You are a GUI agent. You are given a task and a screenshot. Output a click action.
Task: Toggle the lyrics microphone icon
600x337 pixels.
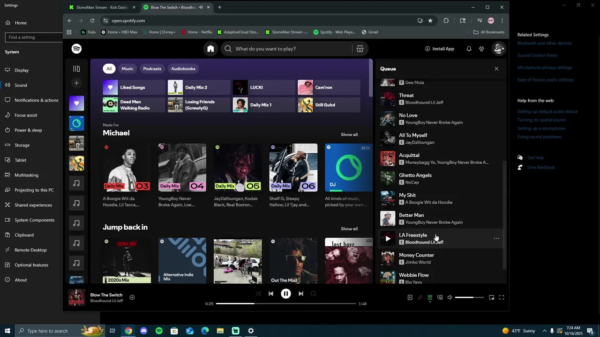tap(420, 297)
